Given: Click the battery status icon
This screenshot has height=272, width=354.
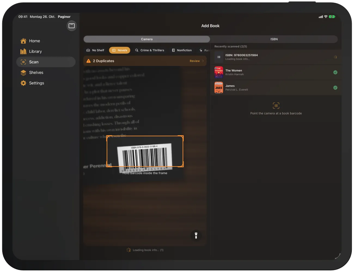Looking at the screenshot, I should (x=332, y=17).
